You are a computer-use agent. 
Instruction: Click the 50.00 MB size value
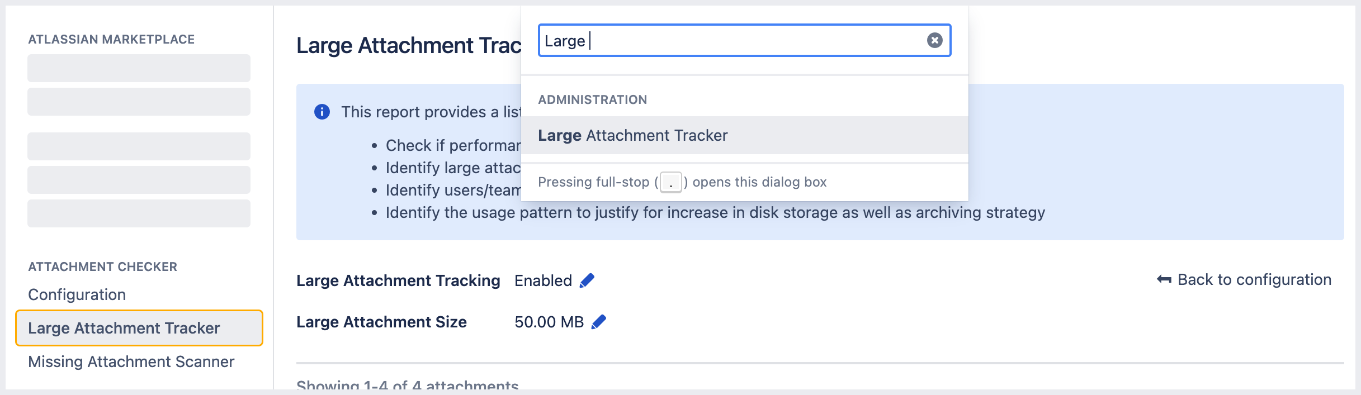pos(549,322)
